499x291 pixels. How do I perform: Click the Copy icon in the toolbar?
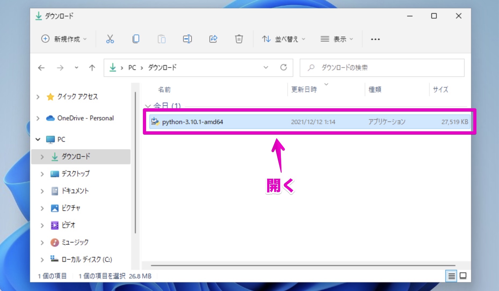(x=136, y=39)
